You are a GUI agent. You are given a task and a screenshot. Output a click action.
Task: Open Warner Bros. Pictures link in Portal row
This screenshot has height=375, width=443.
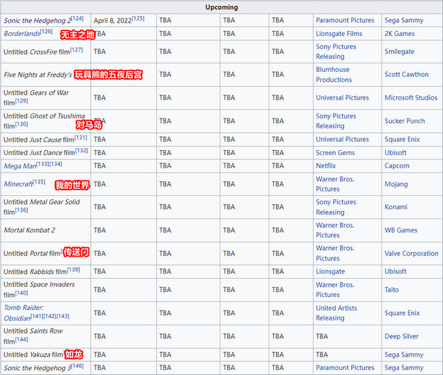coord(335,253)
